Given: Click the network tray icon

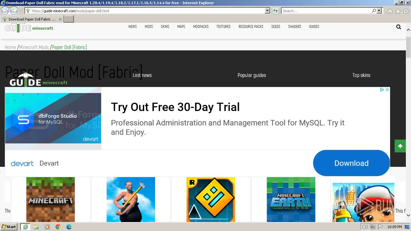Looking at the screenshot, I should [373, 227].
